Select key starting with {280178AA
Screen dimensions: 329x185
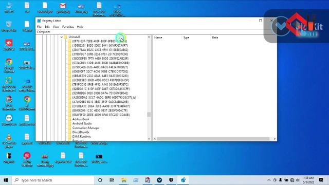click(100, 50)
